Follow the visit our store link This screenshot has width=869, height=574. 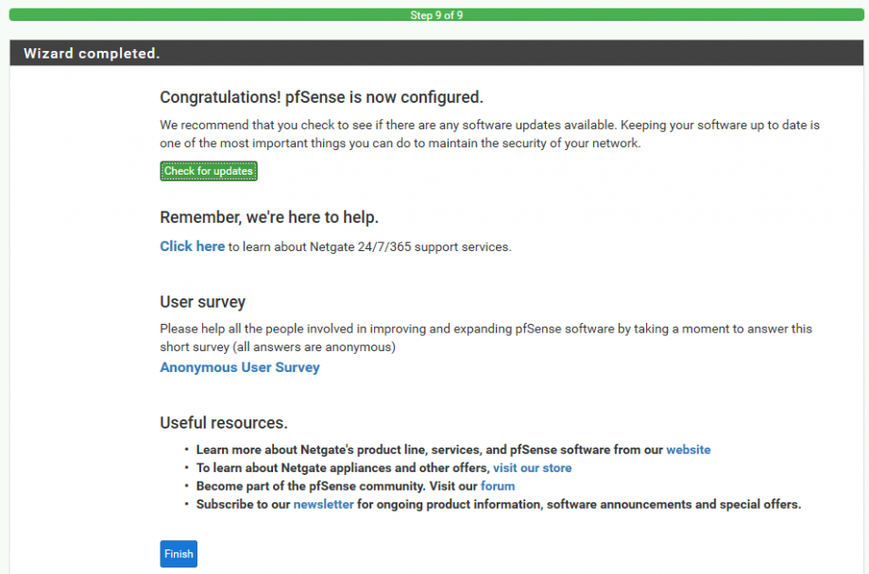tap(532, 467)
